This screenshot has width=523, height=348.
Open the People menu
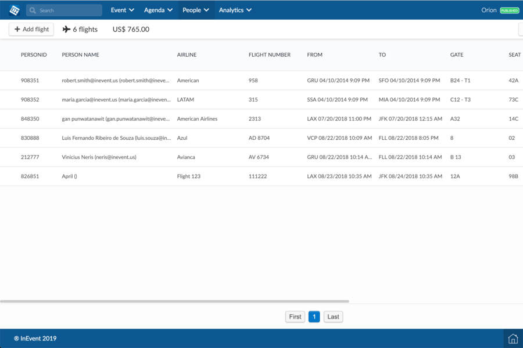point(196,10)
